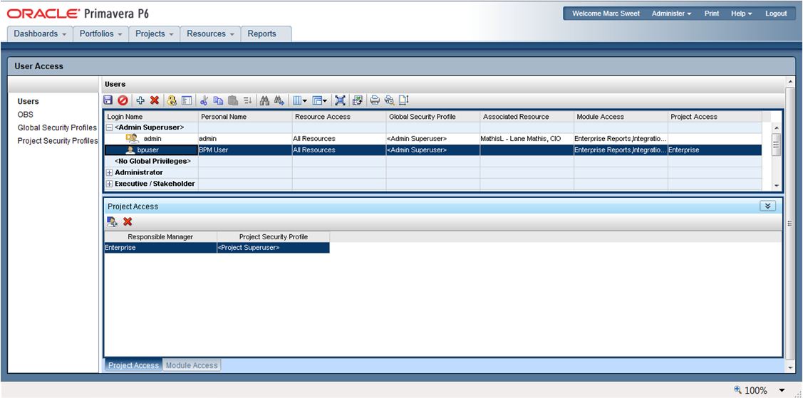Click the Find Next binoculars-with-arrow icon

[x=279, y=100]
